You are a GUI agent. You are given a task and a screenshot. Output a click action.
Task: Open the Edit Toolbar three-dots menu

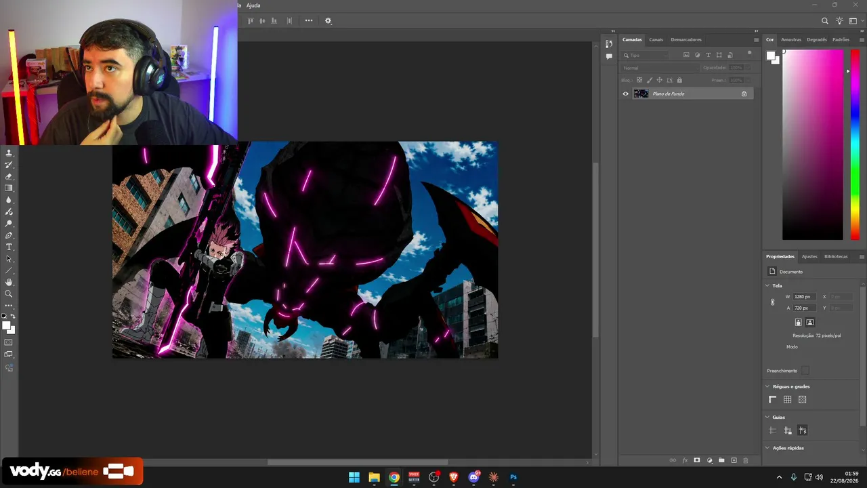[9, 306]
